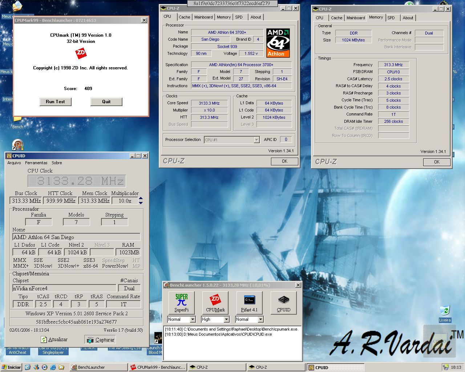
Task: Open the About tab in left CPU-Z
Action: [x=256, y=17]
